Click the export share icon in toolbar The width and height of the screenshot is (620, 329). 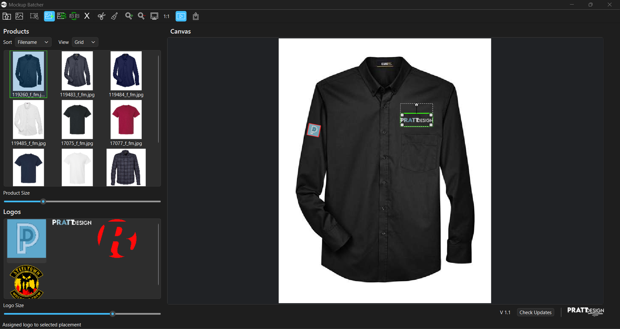point(196,16)
